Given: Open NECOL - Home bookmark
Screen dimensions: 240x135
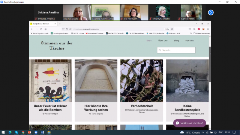Looking at the screenshot, I should click(x=78, y=33).
